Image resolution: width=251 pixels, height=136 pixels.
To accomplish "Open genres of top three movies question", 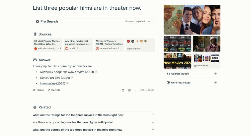I will [x=94, y=130].
